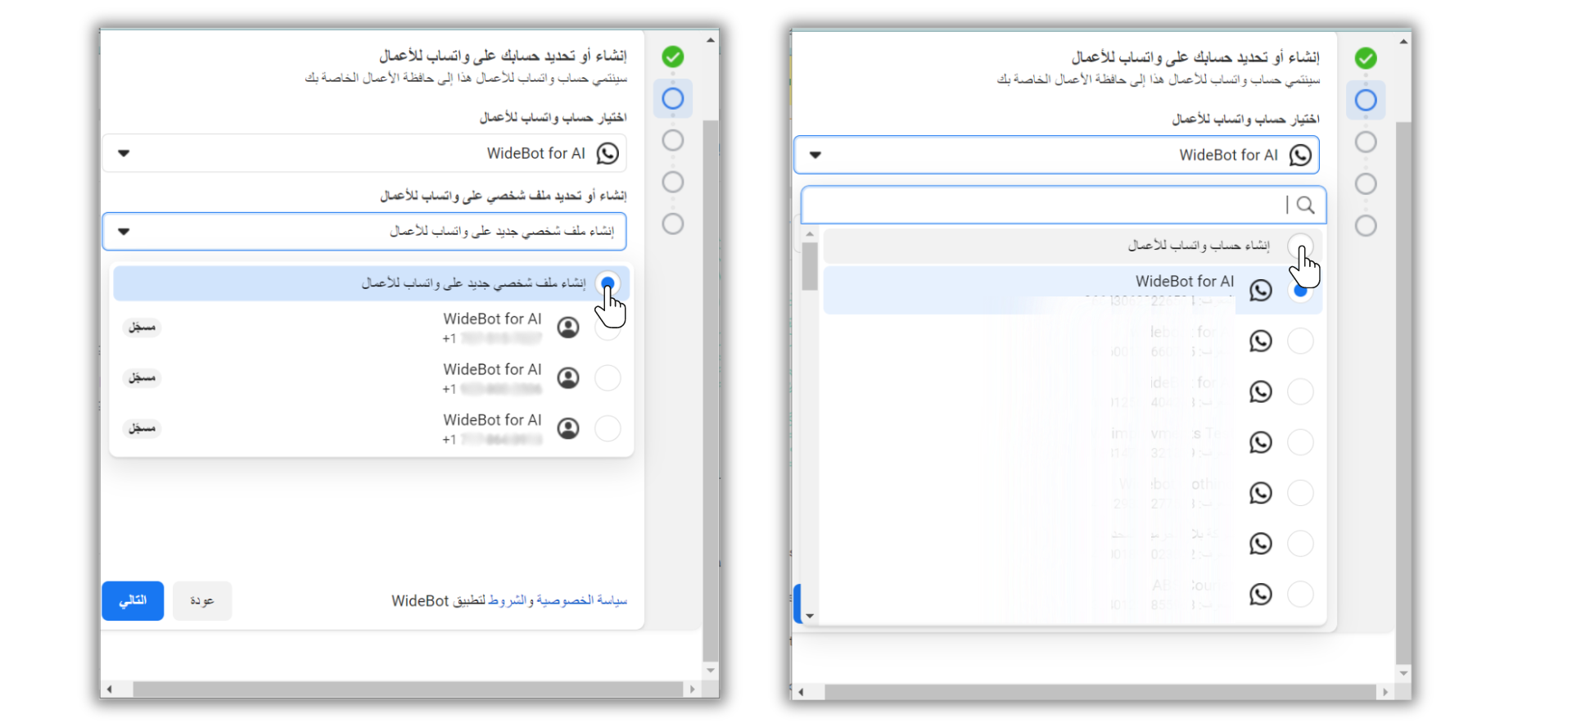Open right panel 'WideBot for AI' account dropdown
Image resolution: width=1572 pixels, height=728 pixels.
(x=1056, y=155)
